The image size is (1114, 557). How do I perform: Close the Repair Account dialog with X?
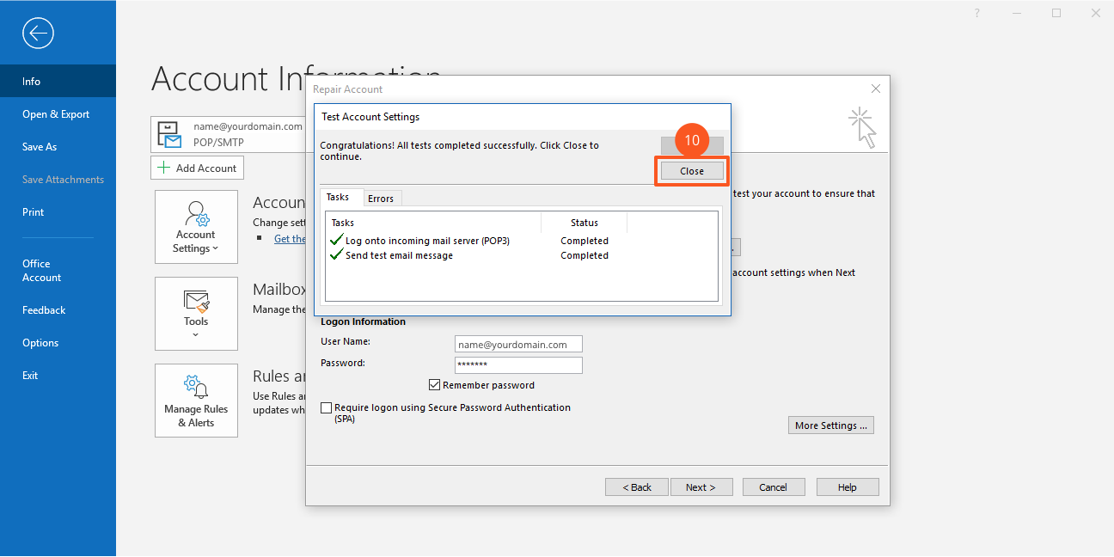(x=875, y=89)
